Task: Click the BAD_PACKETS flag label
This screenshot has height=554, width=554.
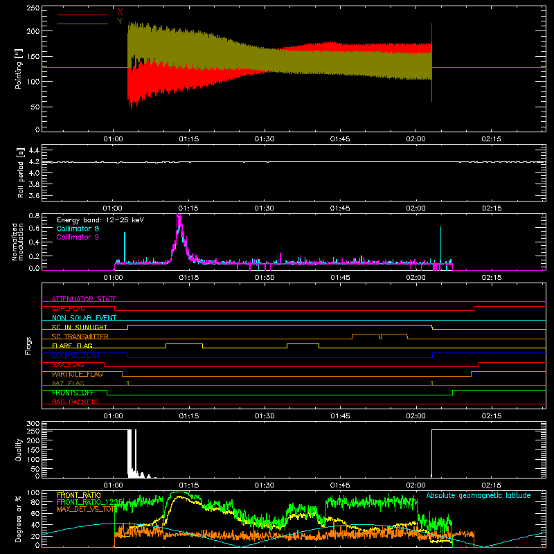Action: tap(75, 402)
